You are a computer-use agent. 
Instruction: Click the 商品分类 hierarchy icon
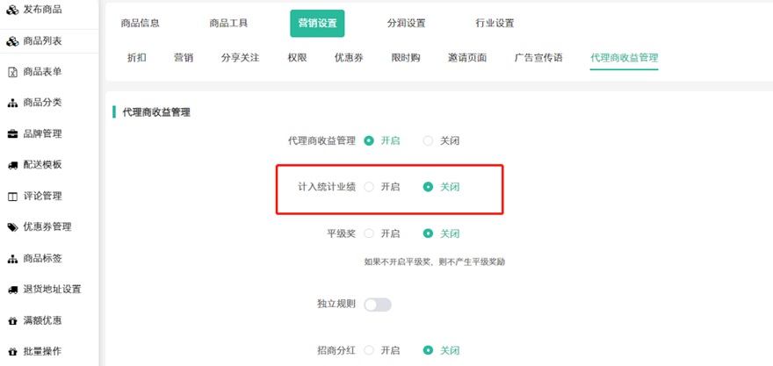click(x=12, y=103)
